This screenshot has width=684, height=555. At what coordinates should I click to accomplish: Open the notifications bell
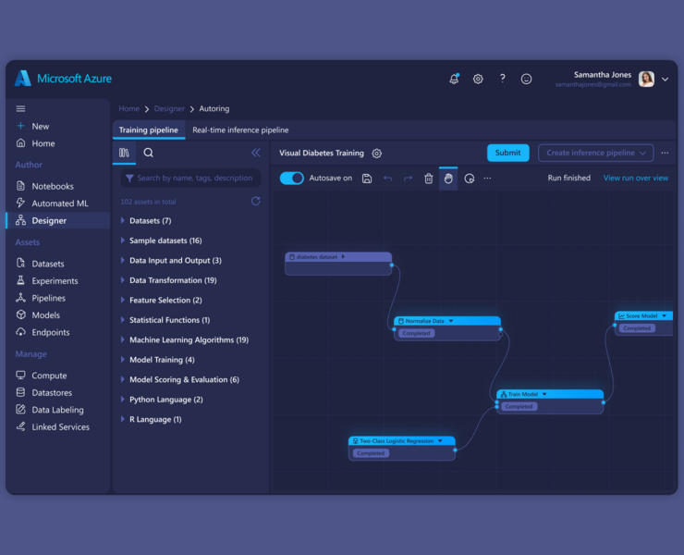[454, 80]
